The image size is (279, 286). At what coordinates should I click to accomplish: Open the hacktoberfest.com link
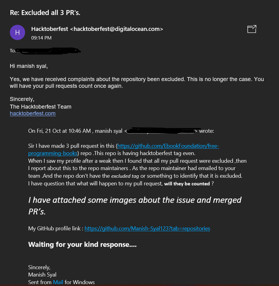[x=32, y=113]
